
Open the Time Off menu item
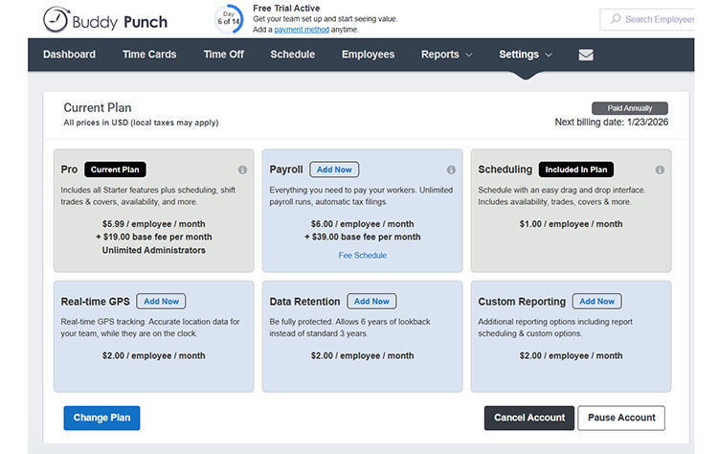point(223,55)
